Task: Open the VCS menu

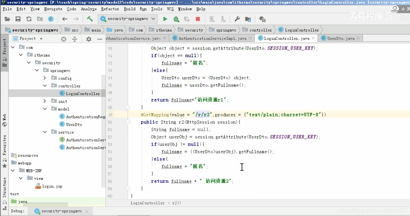Action: tap(170, 9)
